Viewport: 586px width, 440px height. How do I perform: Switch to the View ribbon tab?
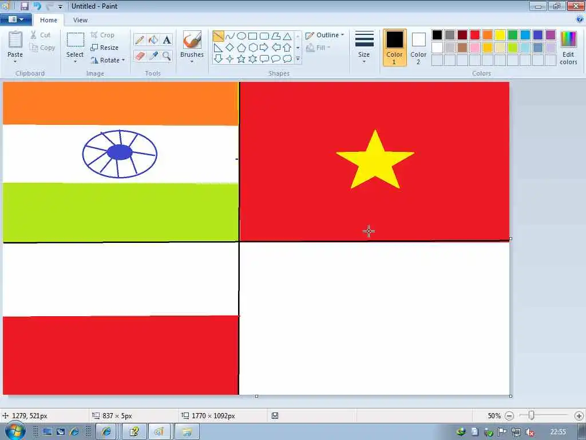pyautogui.click(x=80, y=20)
